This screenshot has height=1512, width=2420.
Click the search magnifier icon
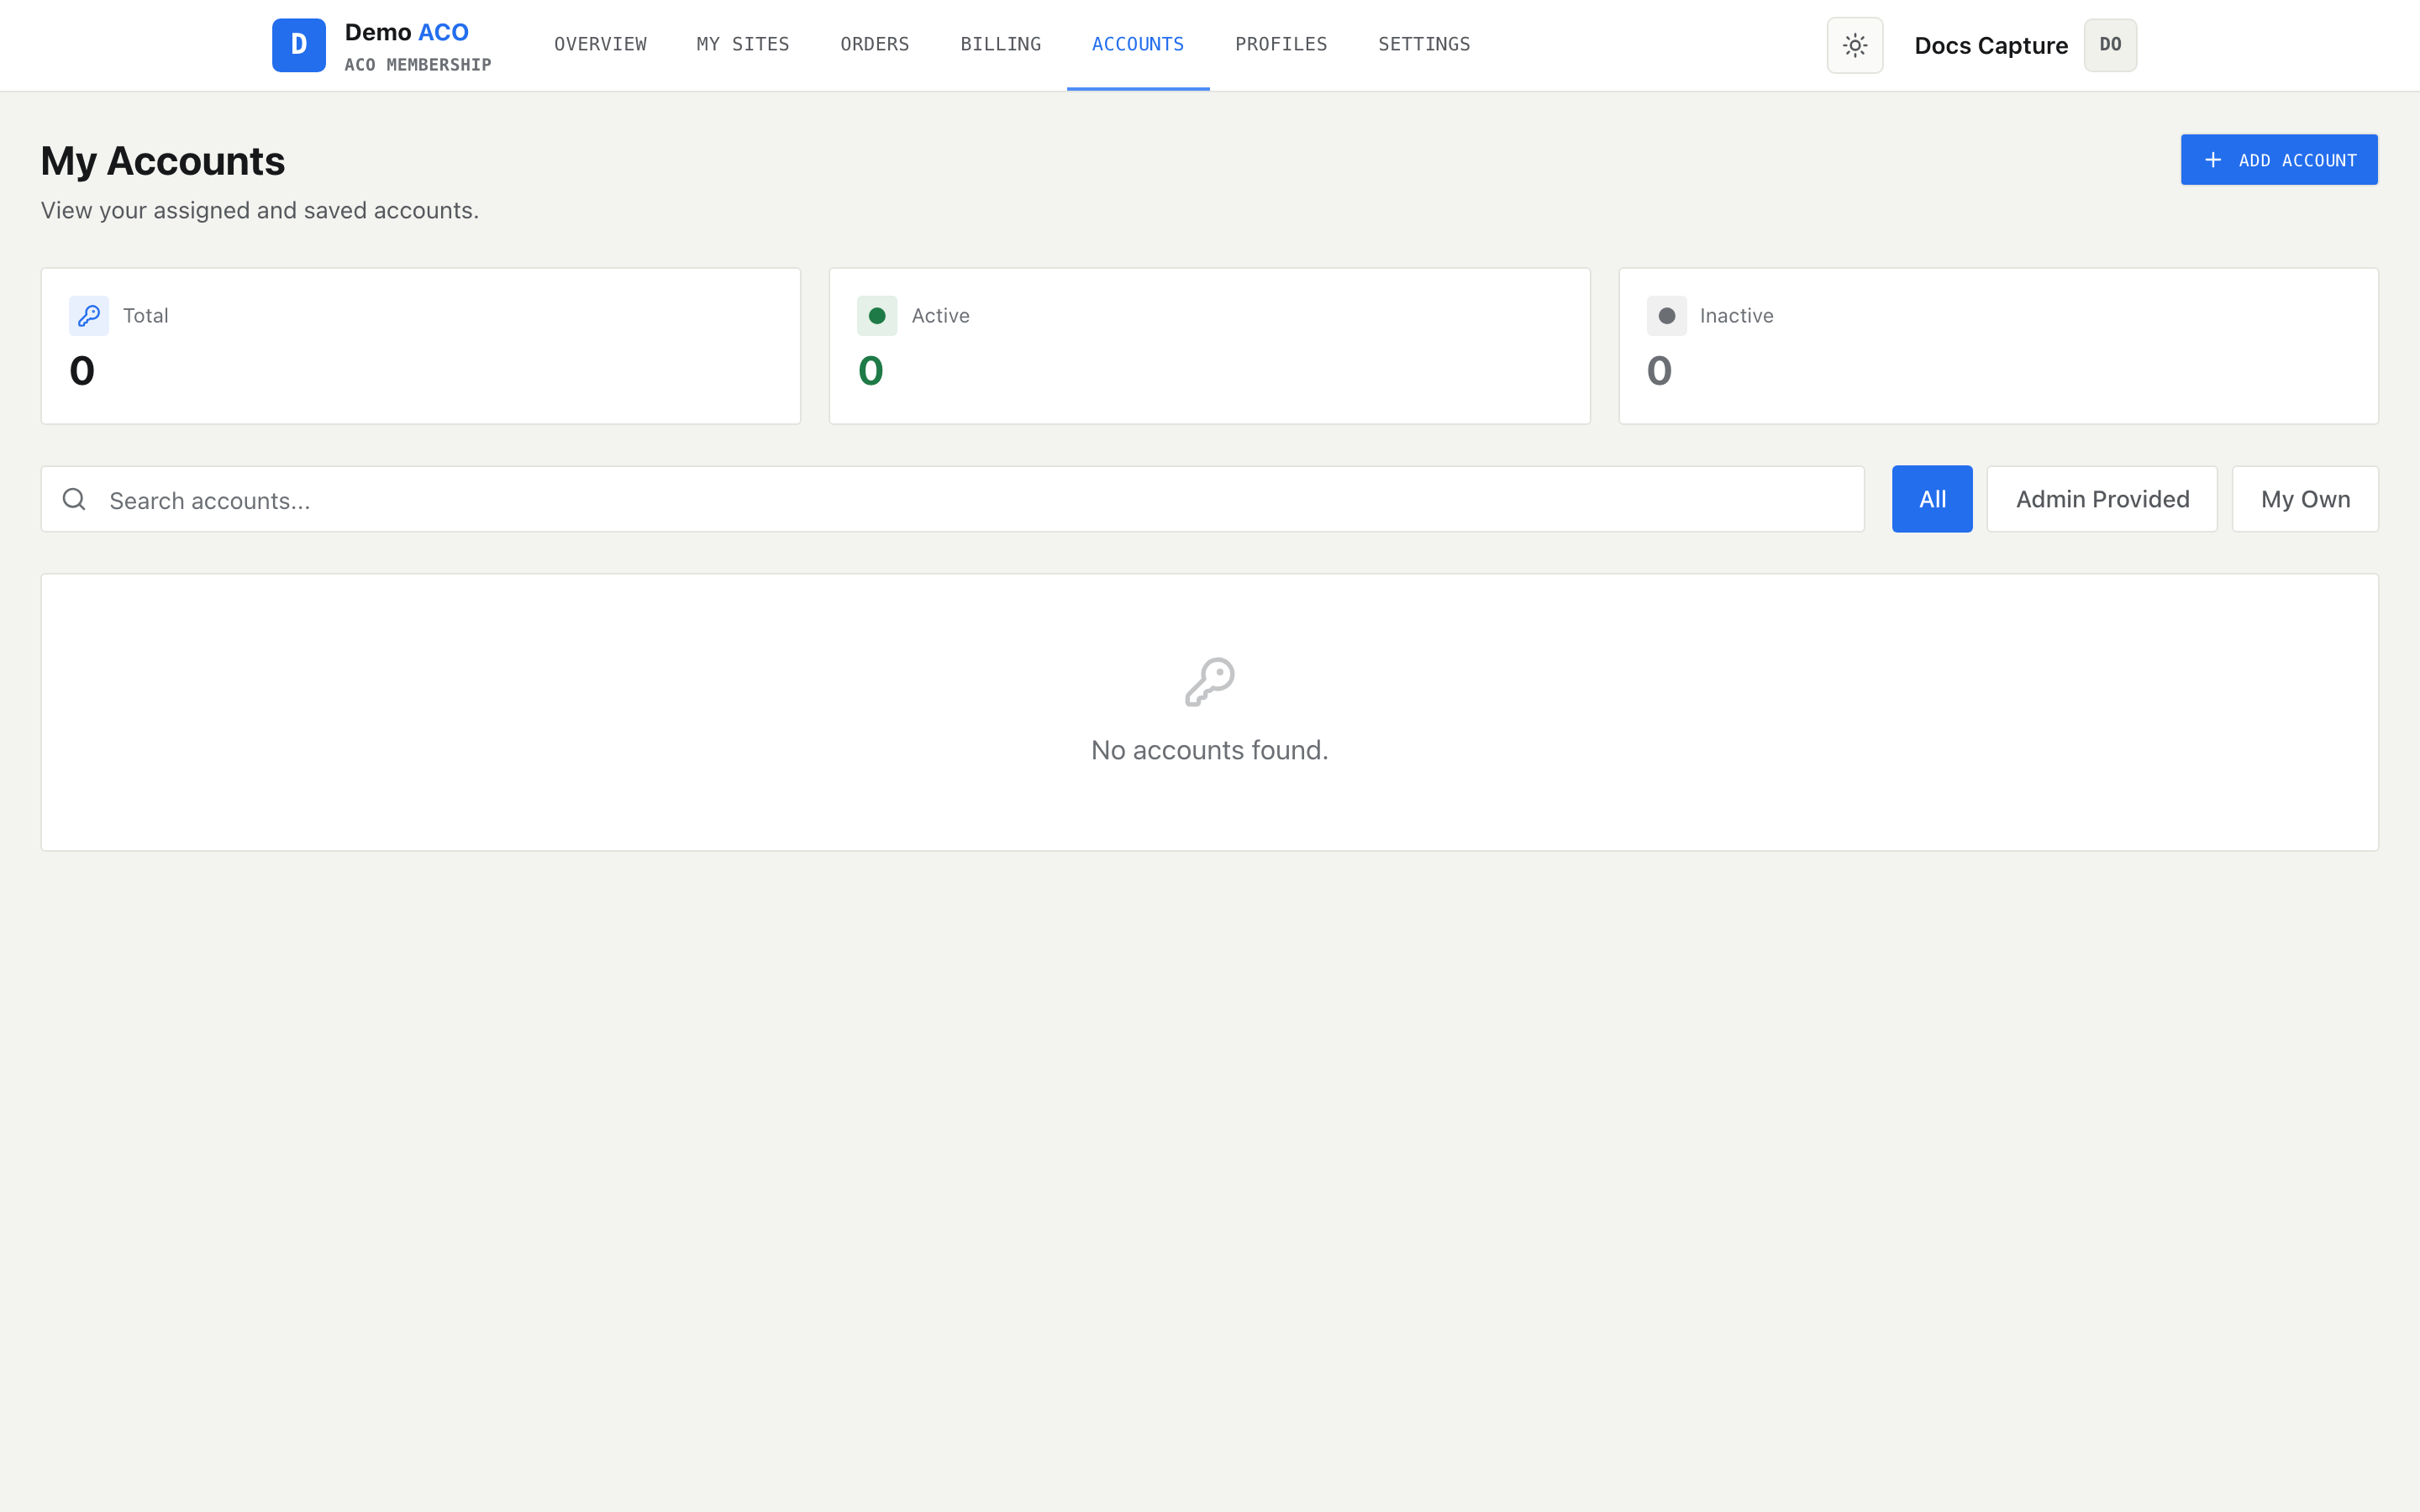click(74, 499)
